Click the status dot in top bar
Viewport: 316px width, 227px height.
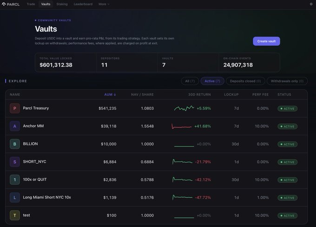click(311, 4)
